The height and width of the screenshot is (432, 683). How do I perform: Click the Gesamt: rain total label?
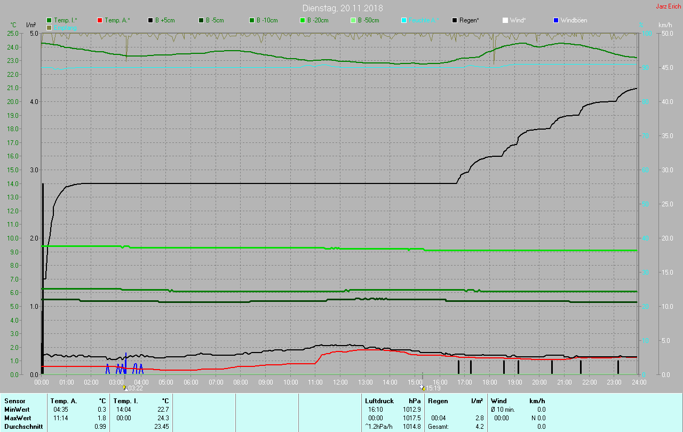438,427
